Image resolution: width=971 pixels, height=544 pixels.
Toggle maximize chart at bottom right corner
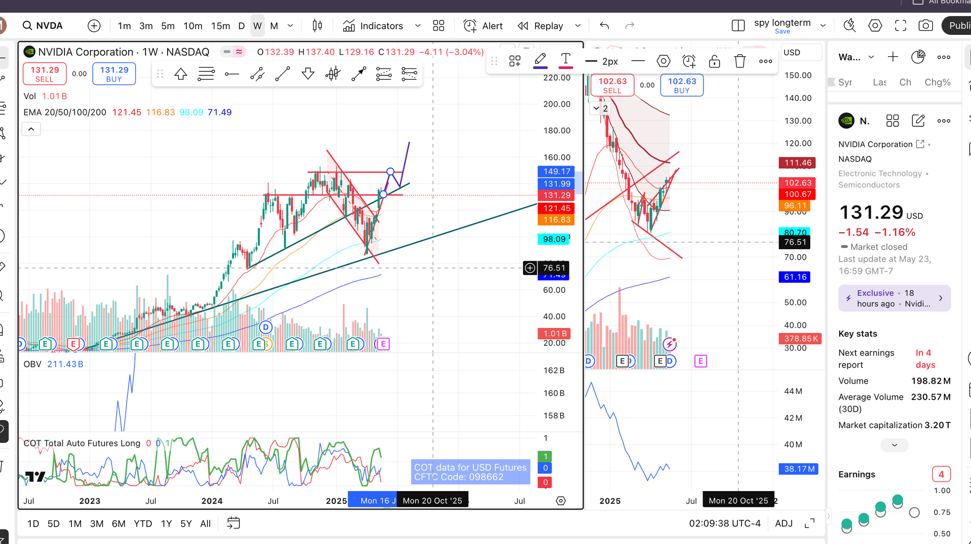[809, 523]
